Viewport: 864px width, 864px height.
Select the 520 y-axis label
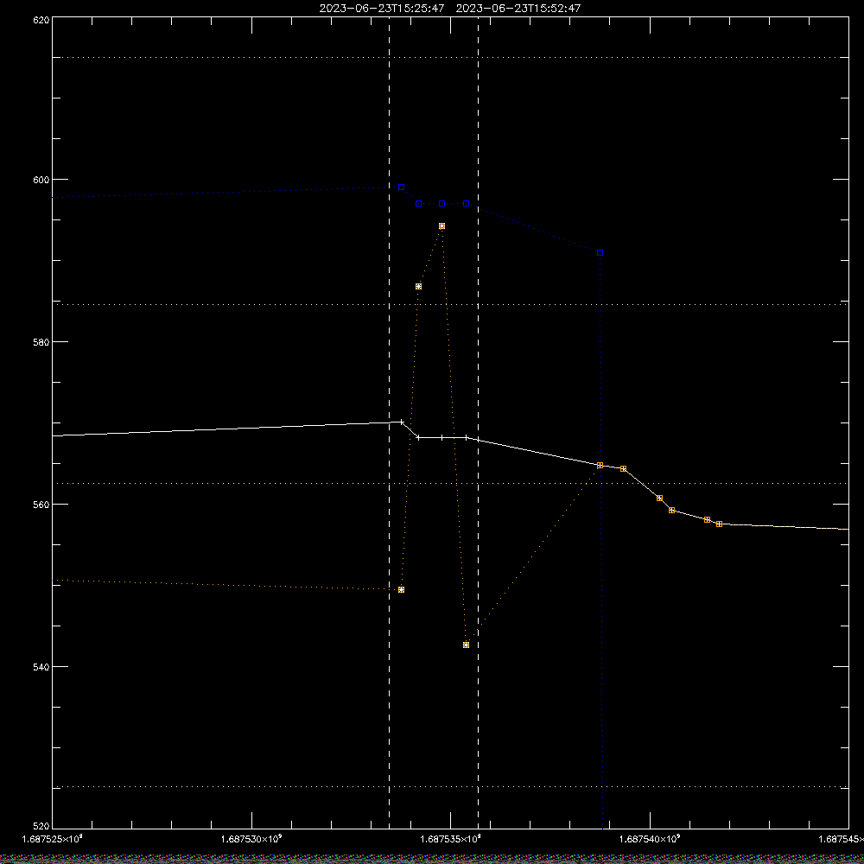41,827
